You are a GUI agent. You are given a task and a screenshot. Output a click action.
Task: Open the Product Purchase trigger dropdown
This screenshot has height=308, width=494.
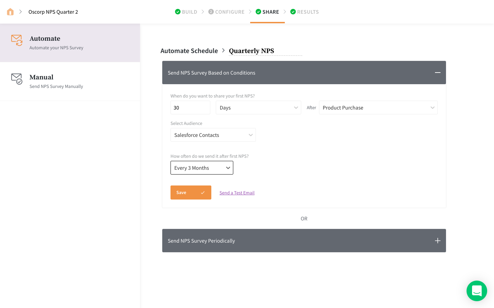pyautogui.click(x=378, y=107)
